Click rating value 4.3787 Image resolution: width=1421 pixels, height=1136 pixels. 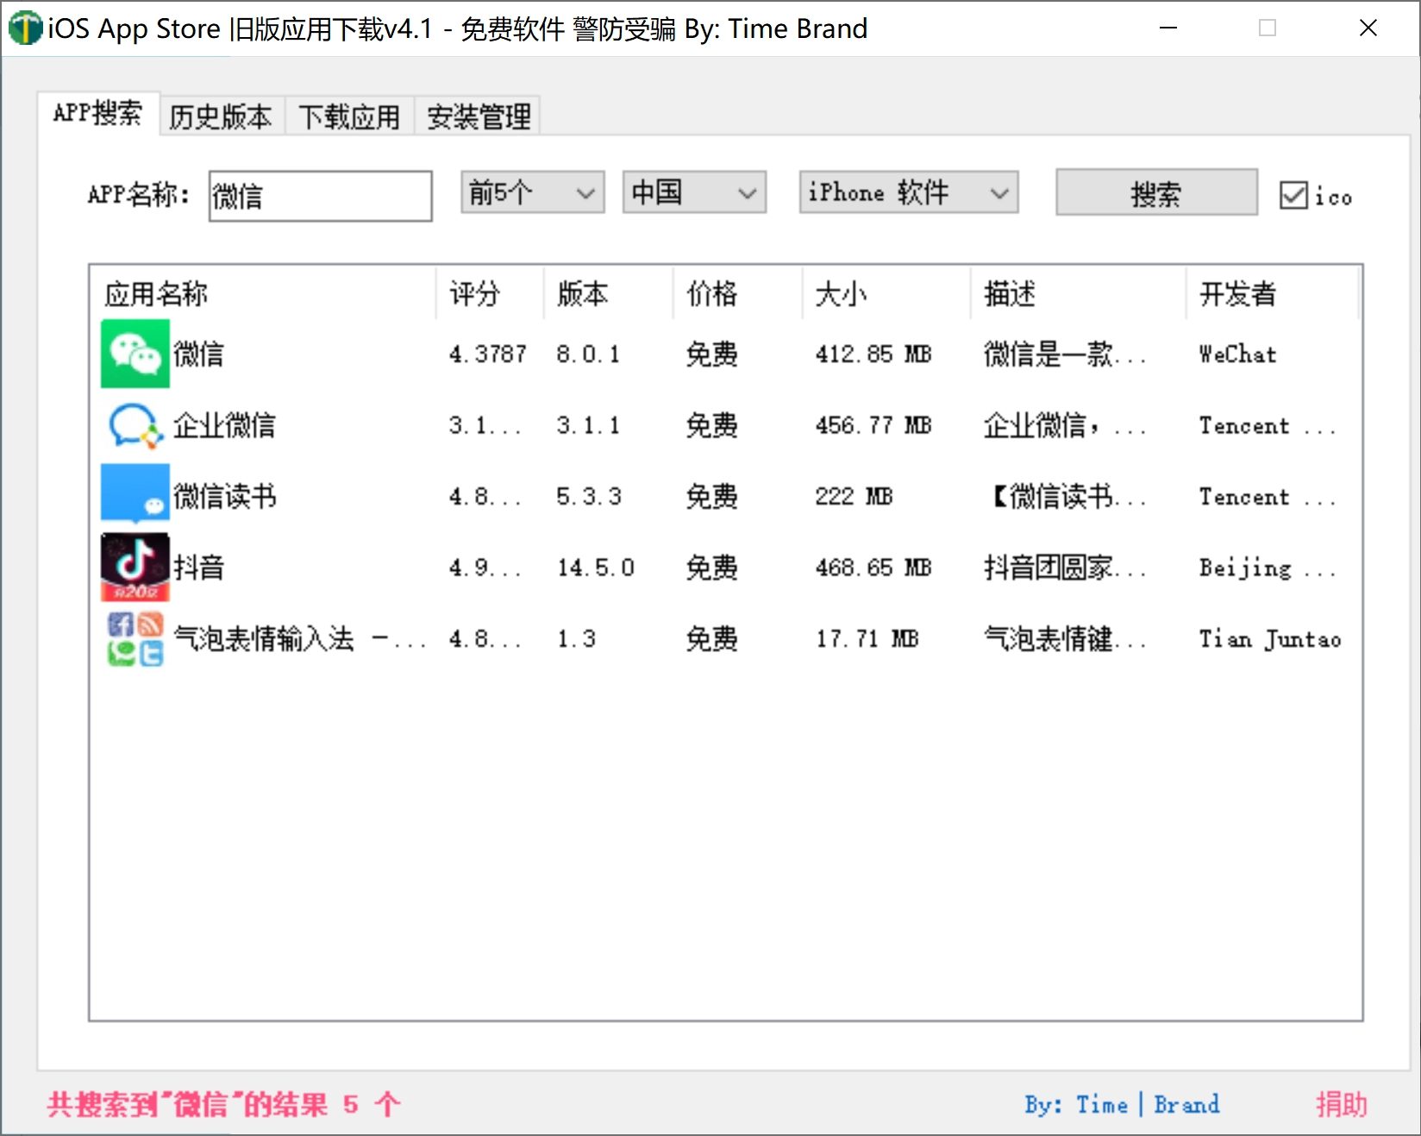487,354
